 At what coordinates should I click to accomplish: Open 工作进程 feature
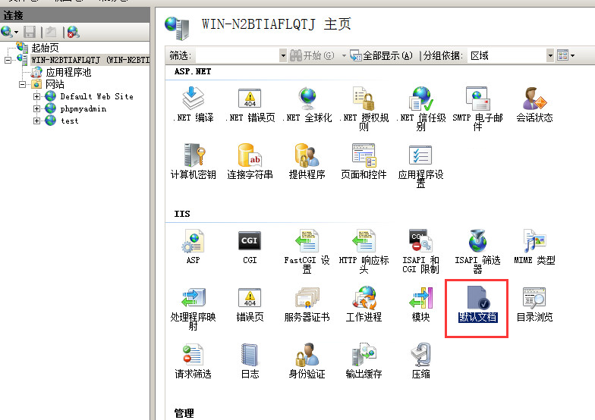pos(364,303)
